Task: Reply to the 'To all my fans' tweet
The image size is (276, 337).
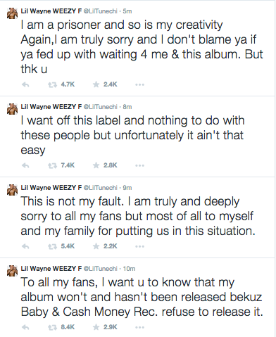Action: (25, 327)
